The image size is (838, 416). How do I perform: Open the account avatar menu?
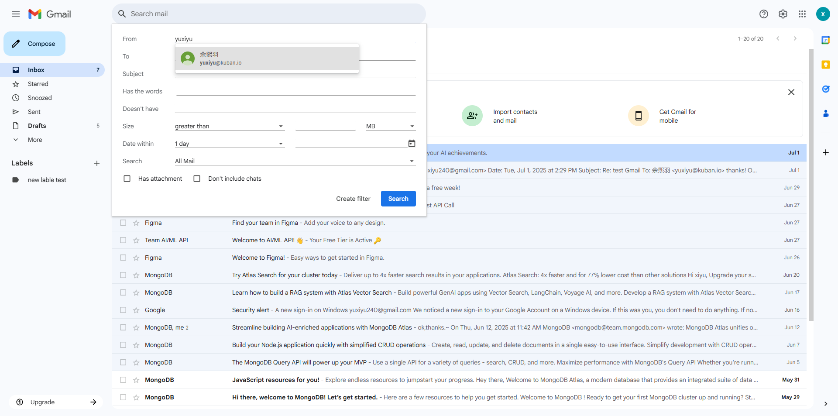click(823, 14)
